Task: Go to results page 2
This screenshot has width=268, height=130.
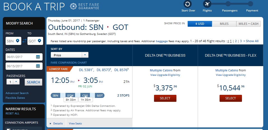Action: [236, 41]
